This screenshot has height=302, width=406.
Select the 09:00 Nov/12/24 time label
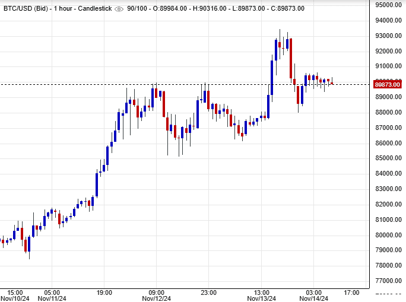[x=156, y=295]
